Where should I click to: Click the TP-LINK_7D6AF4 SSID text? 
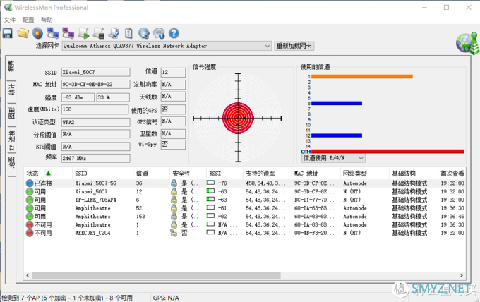95,200
